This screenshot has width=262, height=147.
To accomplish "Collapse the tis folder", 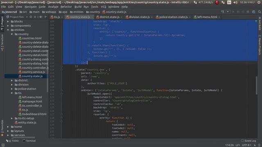I will 12,93.
